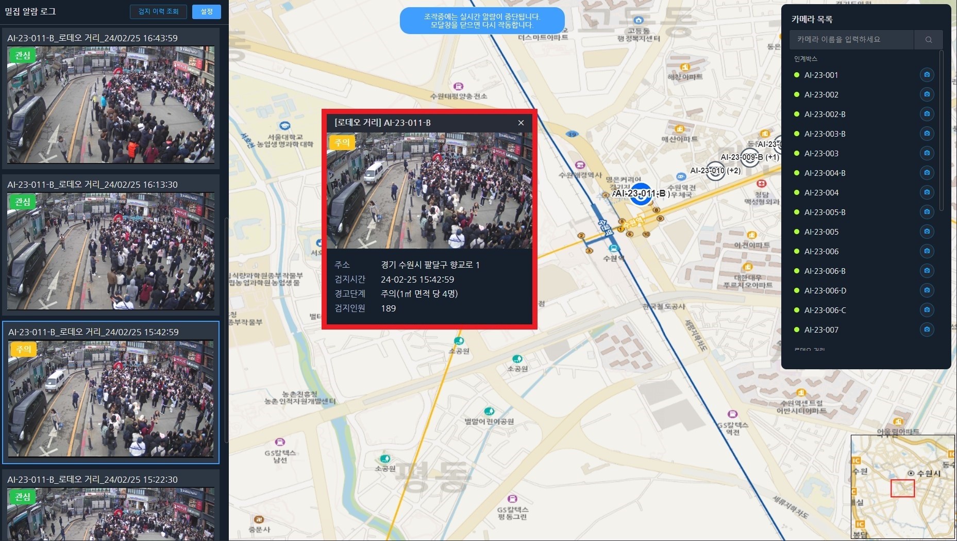Select the 16:43:59 alarm log thumbnail

click(x=111, y=105)
